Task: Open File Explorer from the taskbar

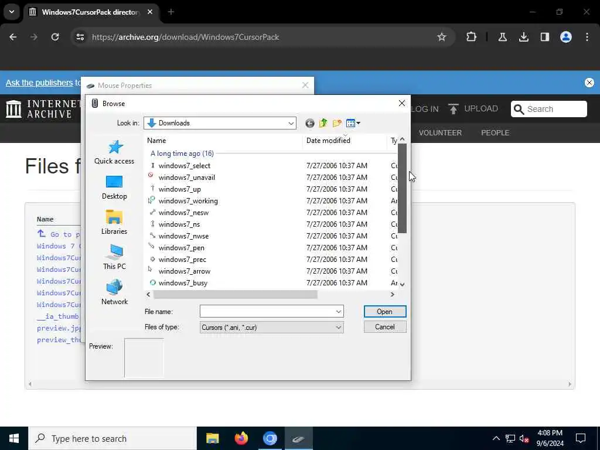Action: click(x=212, y=438)
